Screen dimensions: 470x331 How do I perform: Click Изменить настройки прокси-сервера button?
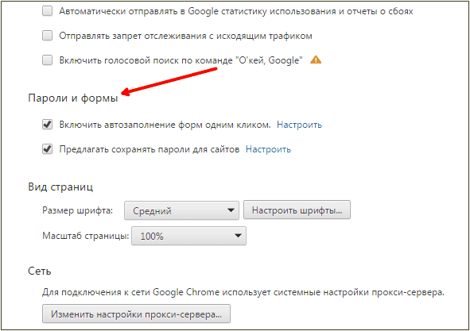(136, 314)
